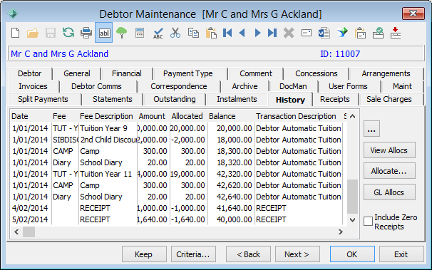This screenshot has width=432, height=270.
Task: Click the < Back button
Action: pos(248,254)
